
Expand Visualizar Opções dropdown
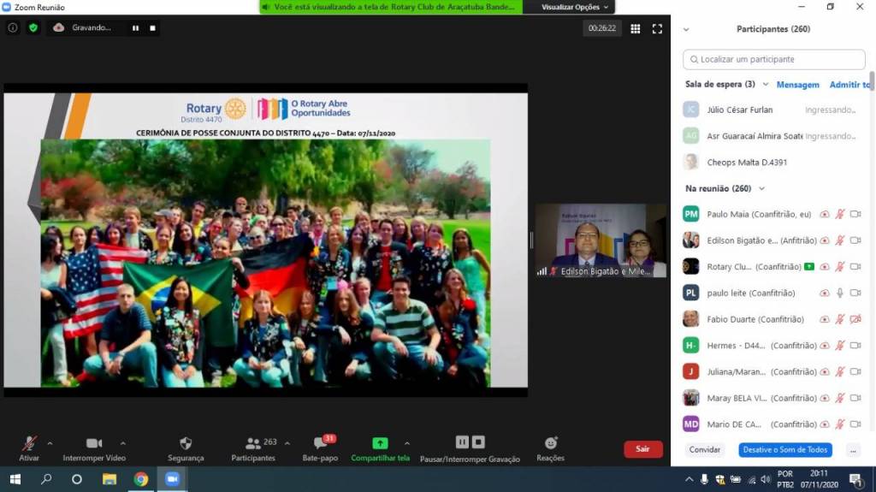[x=576, y=7]
